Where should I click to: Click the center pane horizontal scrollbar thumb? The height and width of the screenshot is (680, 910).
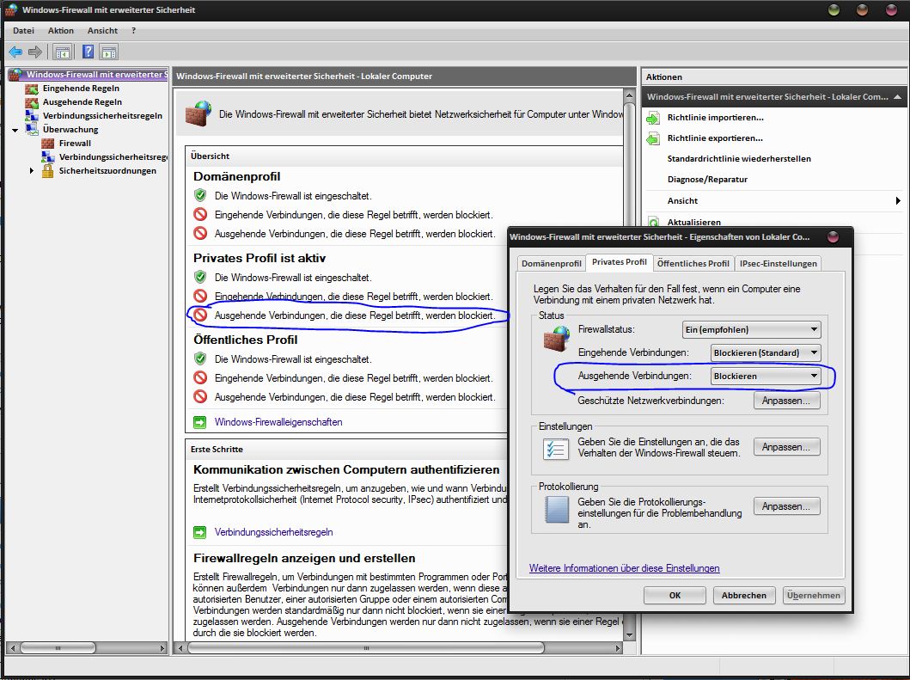366,647
